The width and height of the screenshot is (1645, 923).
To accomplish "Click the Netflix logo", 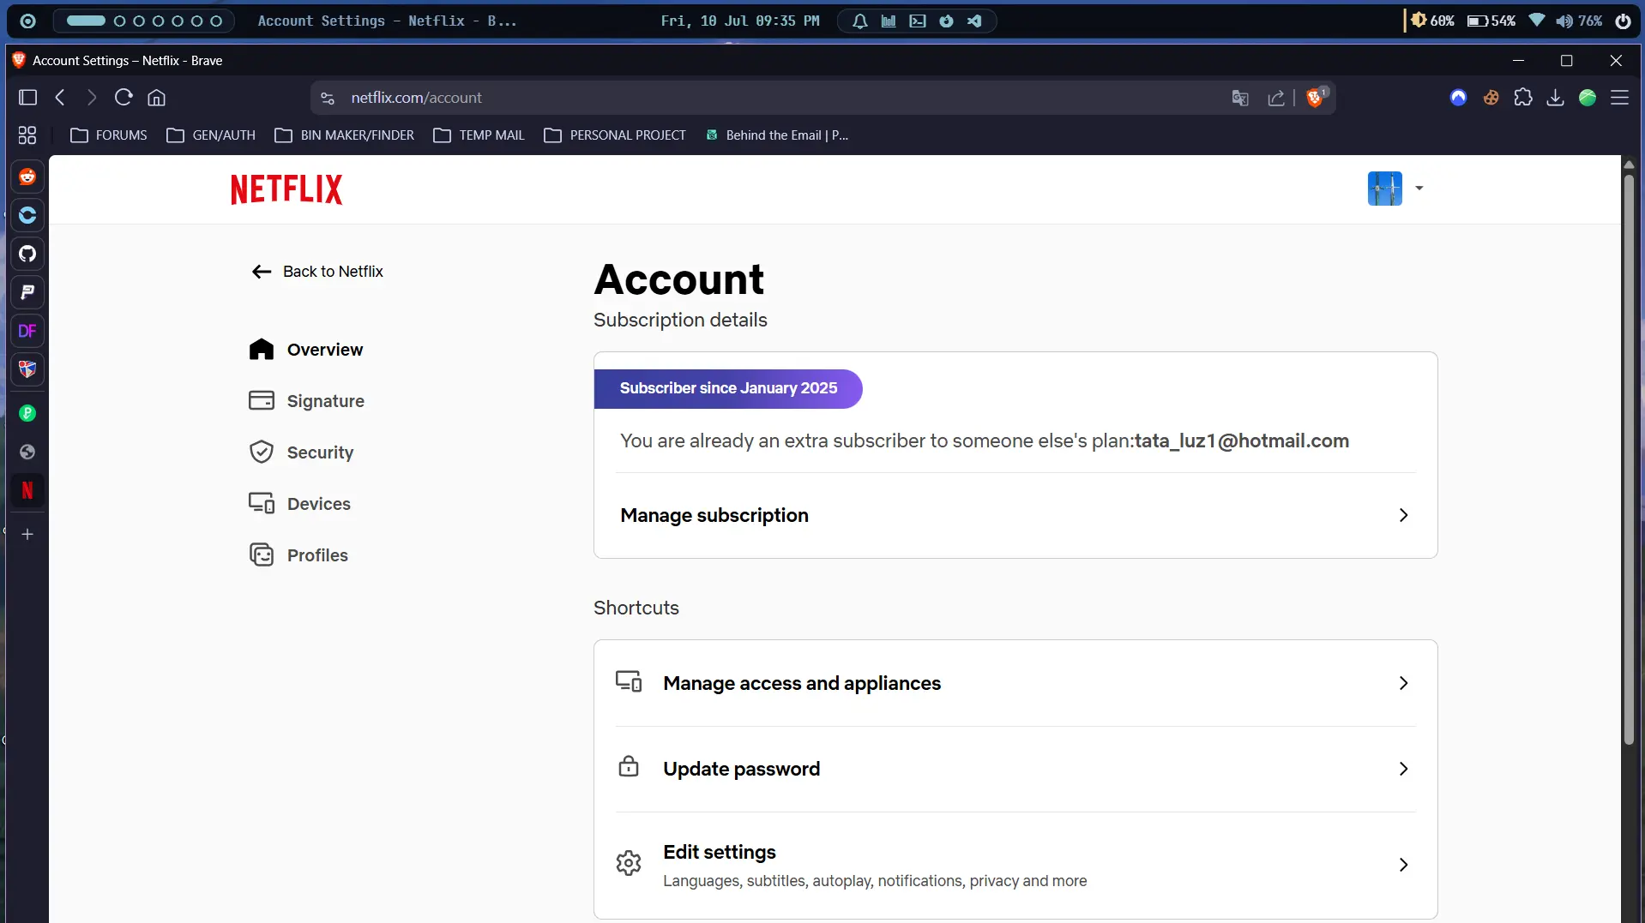I will (x=286, y=189).
